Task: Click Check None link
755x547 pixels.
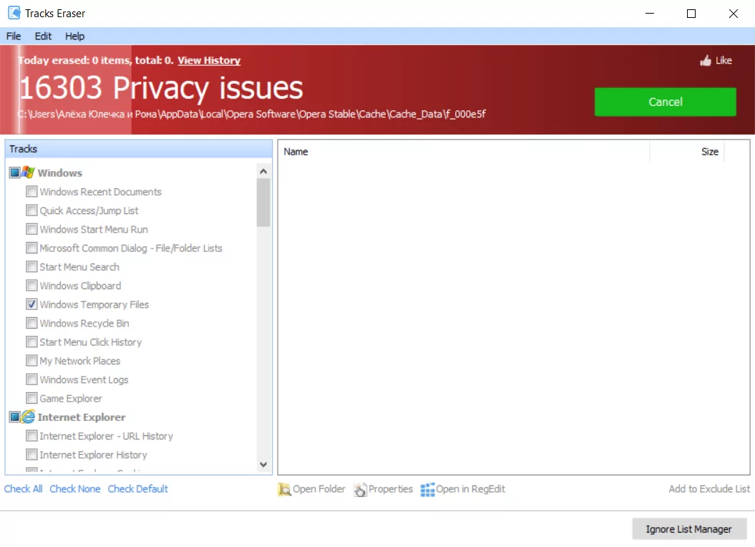Action: [x=75, y=489]
